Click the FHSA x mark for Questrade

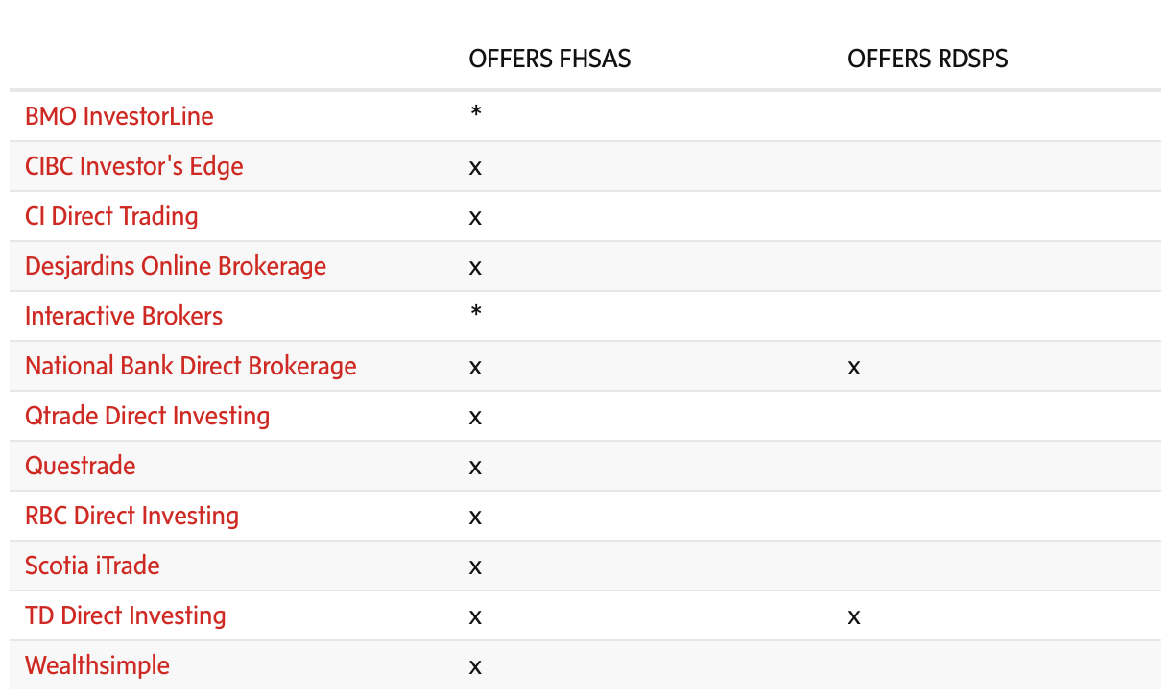coord(475,468)
